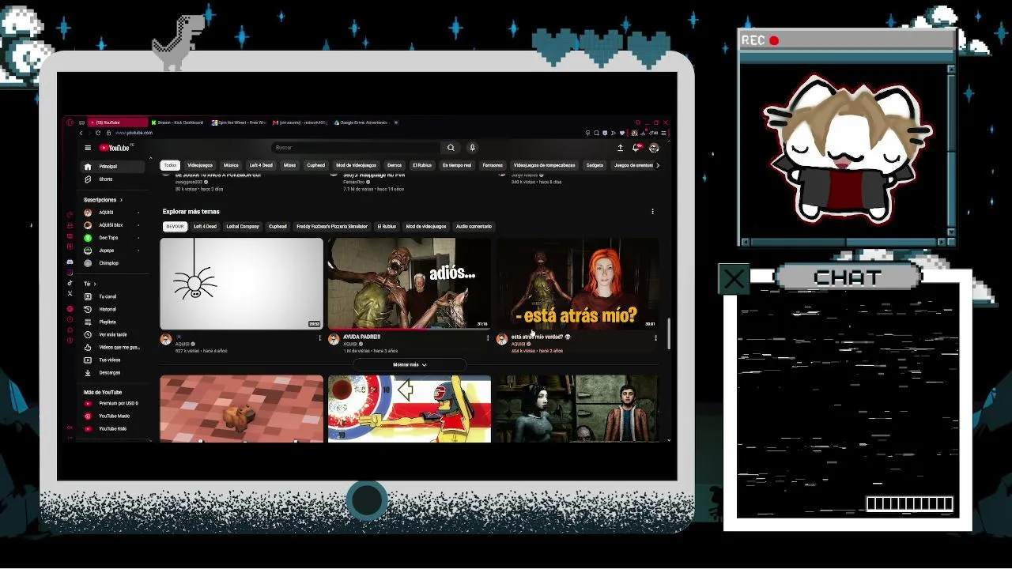
Task: Open Discord in the Opera sidebar
Action: [x=70, y=262]
